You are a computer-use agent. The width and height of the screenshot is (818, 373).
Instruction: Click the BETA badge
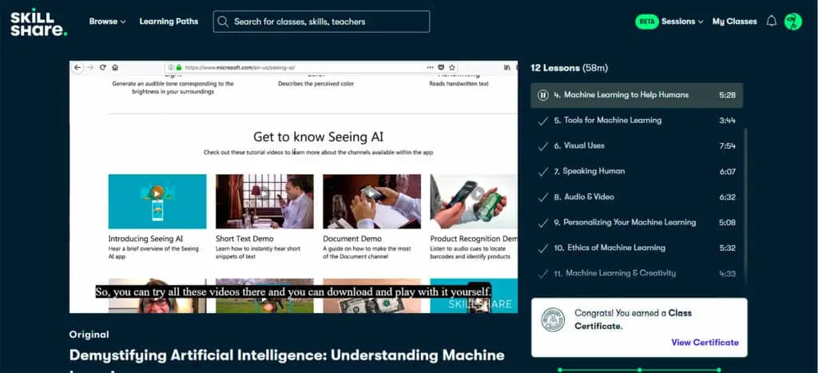[x=646, y=22]
